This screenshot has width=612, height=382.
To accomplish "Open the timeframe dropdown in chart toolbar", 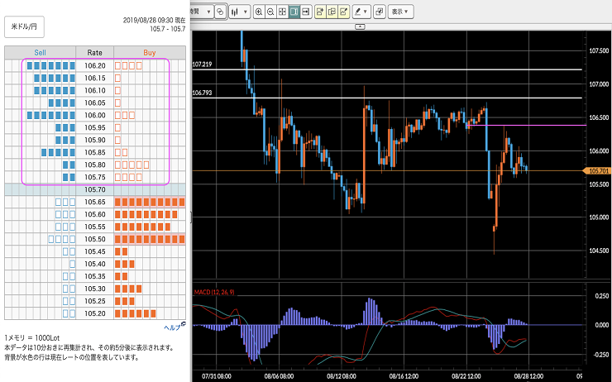I will [x=203, y=12].
